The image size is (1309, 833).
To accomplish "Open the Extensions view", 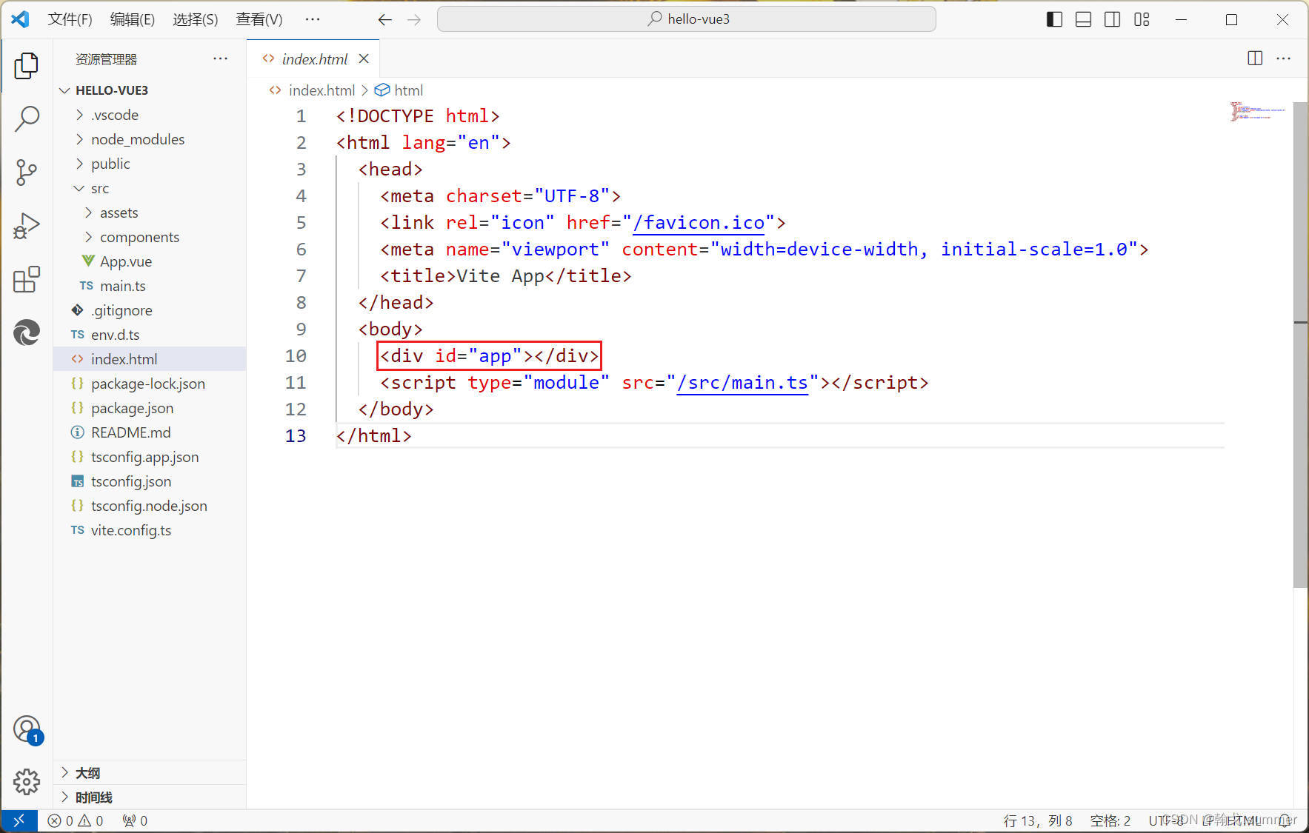I will [27, 280].
